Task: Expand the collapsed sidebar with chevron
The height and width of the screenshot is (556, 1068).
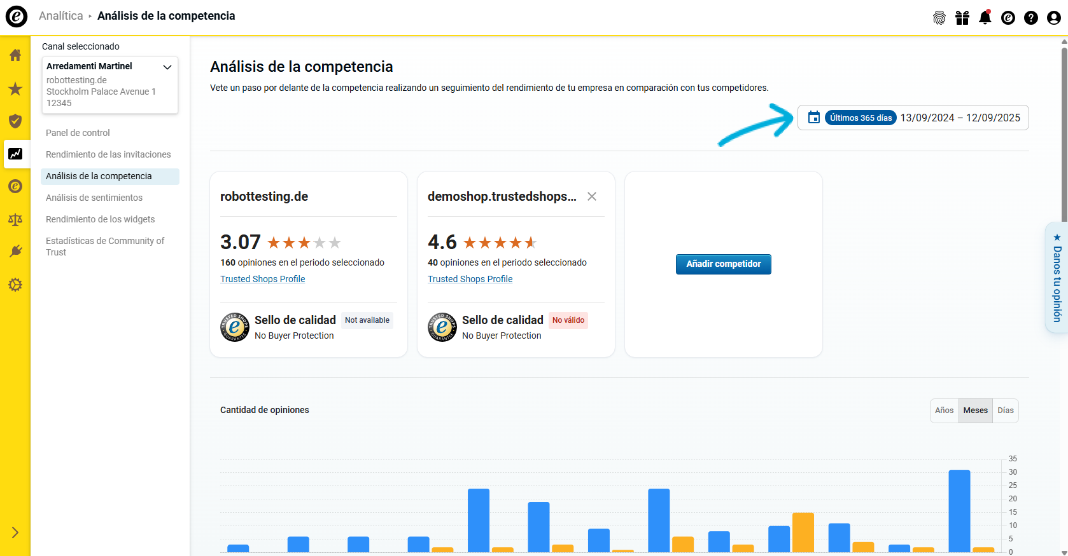Action: click(15, 532)
